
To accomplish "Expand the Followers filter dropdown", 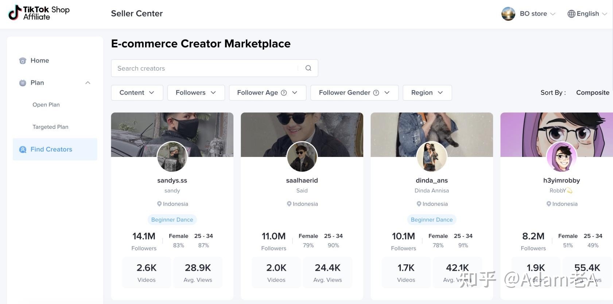I will (196, 93).
